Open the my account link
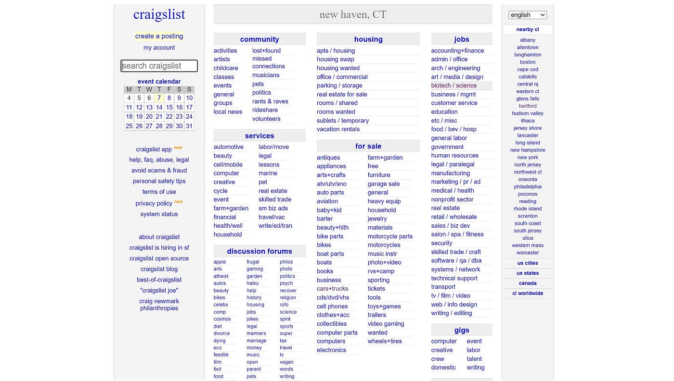Viewport: 674px width, 381px height. tap(159, 48)
